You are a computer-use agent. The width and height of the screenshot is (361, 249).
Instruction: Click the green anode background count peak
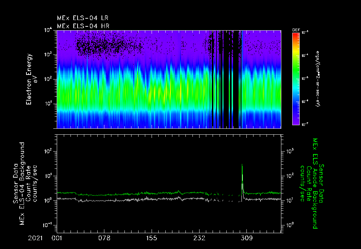pyautogui.click(x=242, y=165)
